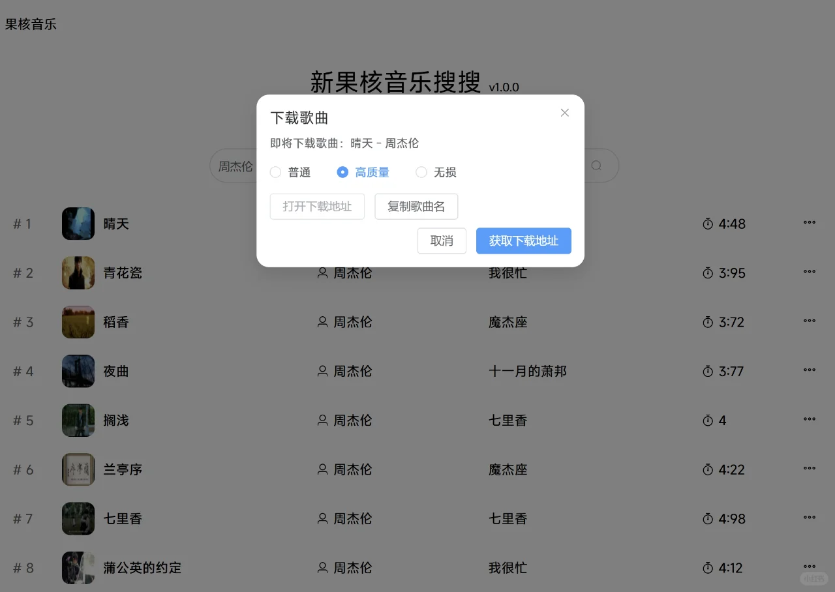835x592 pixels.
Task: Click the search input containing 周杰伦
Action: click(x=235, y=166)
